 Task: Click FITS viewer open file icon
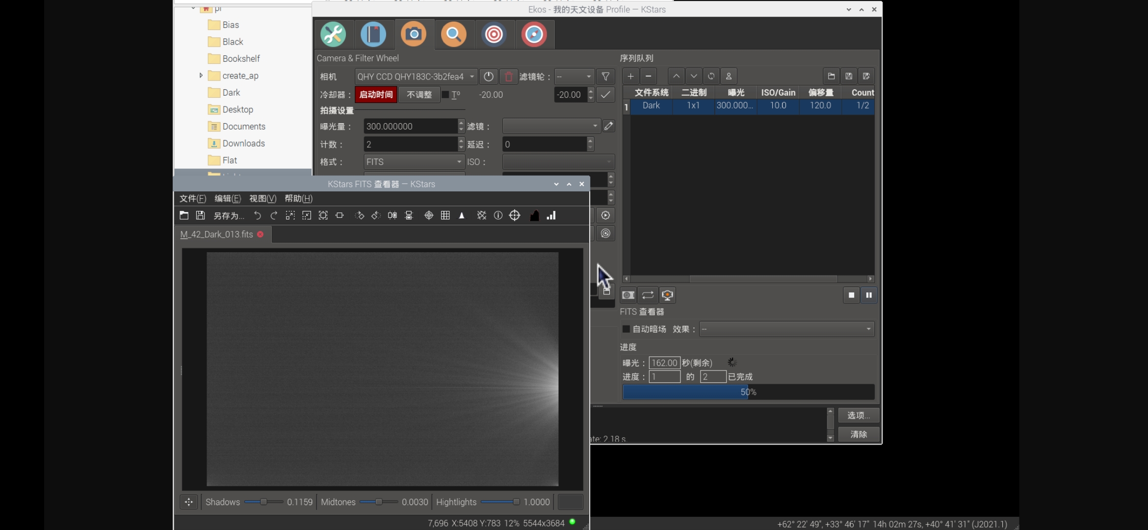(x=184, y=215)
